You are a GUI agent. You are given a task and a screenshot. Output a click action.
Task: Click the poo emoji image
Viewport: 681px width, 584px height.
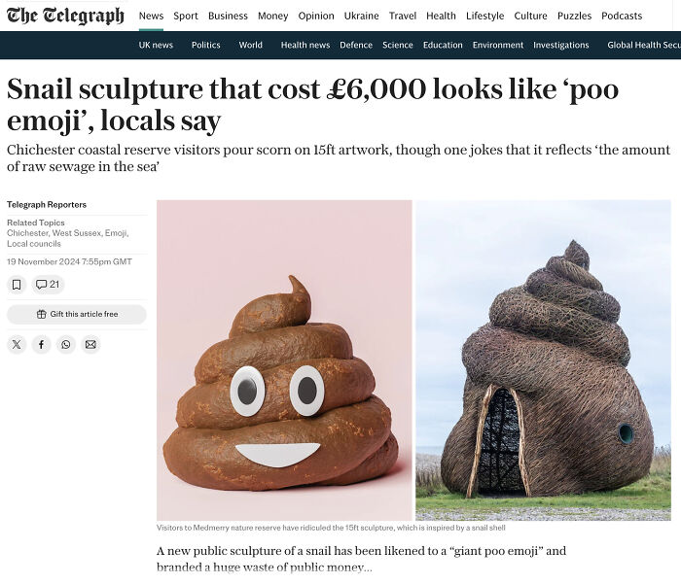coord(284,361)
